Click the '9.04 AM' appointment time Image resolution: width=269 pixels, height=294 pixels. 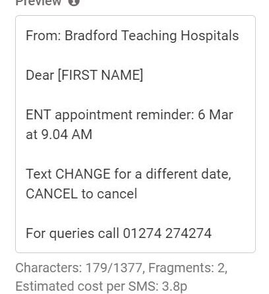67,134
